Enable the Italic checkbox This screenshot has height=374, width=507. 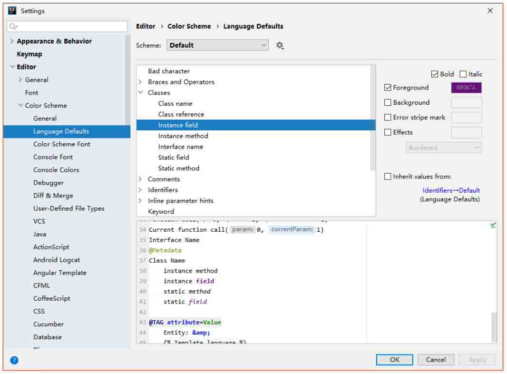click(x=463, y=74)
